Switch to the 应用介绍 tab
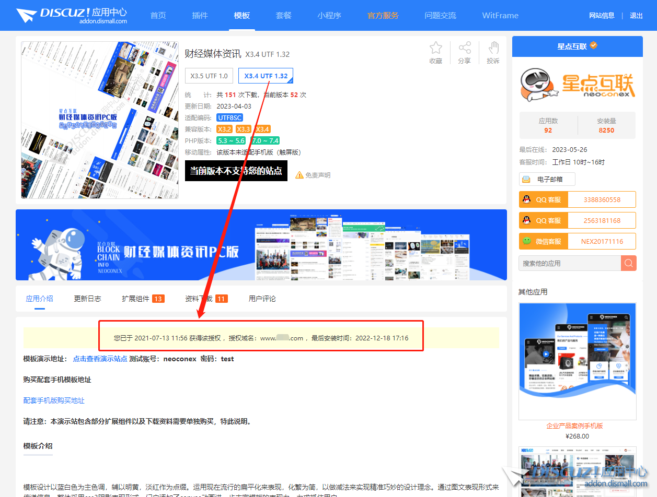The height and width of the screenshot is (497, 657). click(x=40, y=299)
